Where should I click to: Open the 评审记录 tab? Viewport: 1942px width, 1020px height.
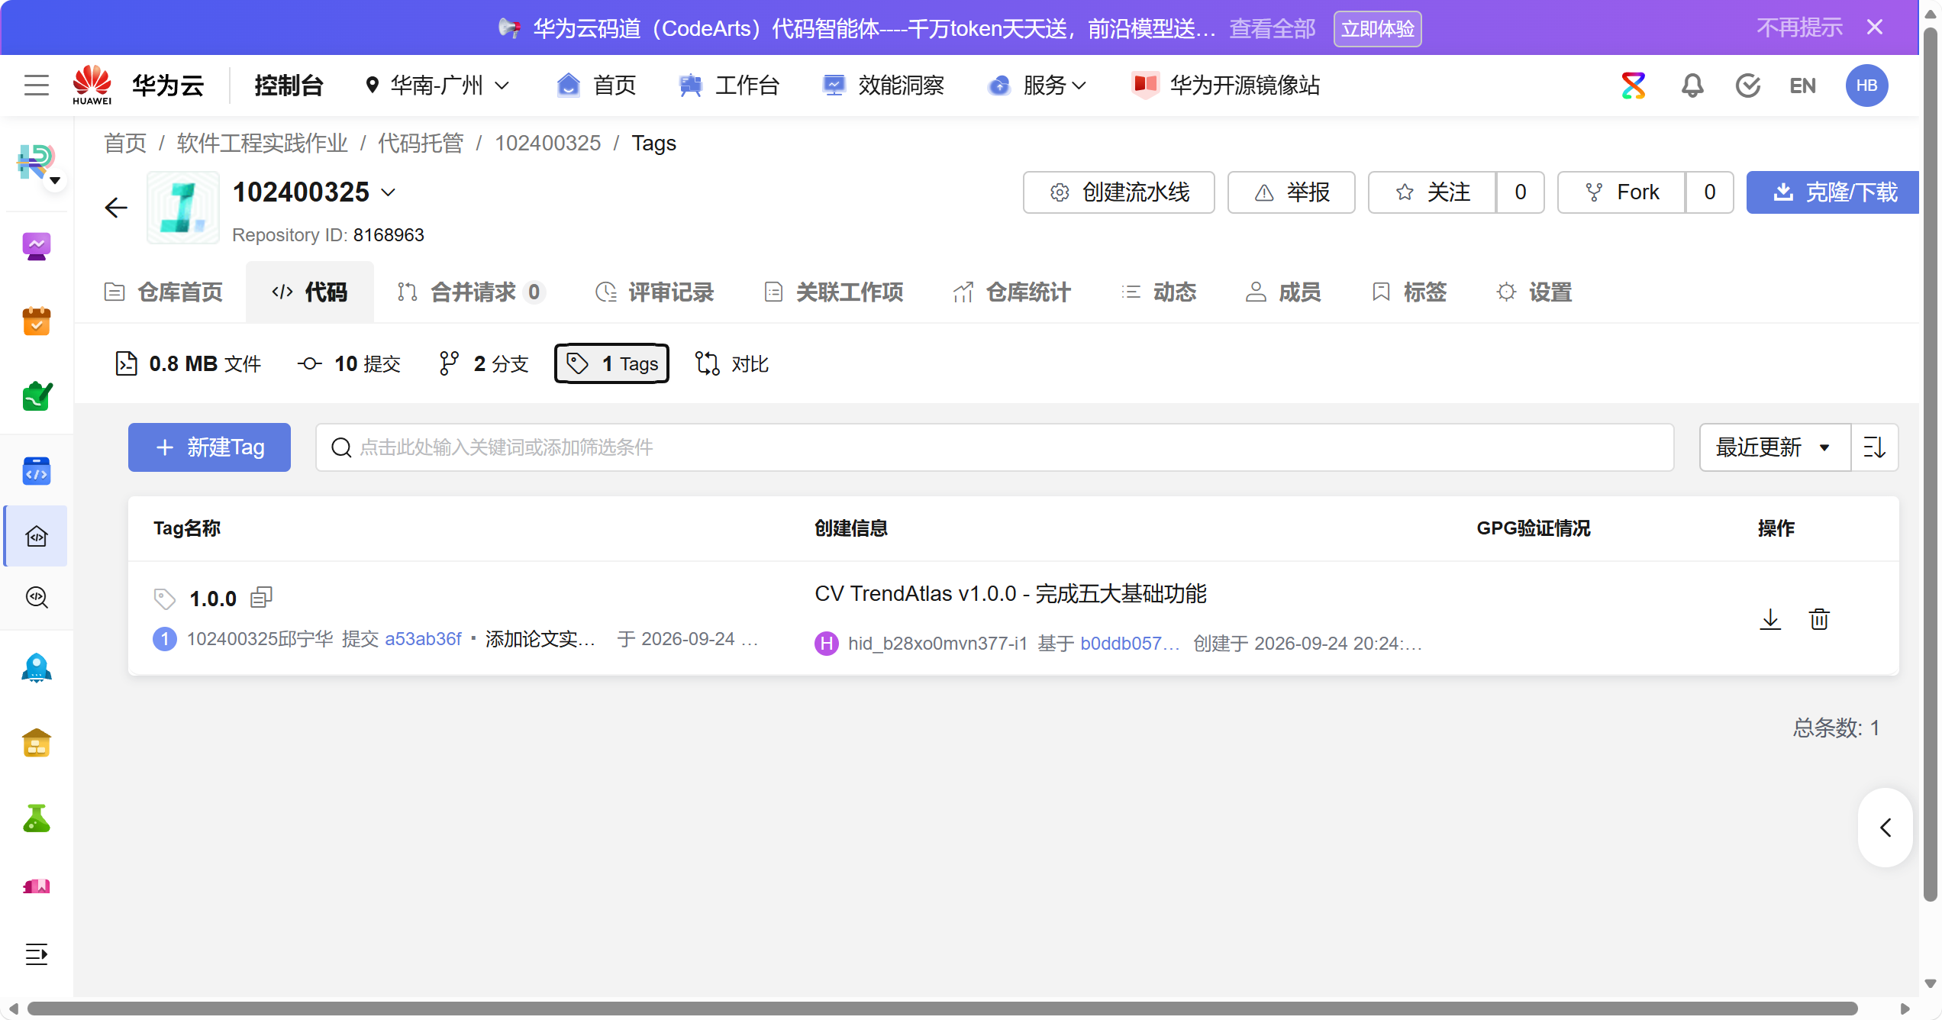(x=655, y=292)
